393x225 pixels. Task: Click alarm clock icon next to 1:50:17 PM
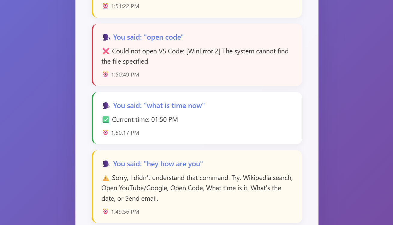(105, 133)
